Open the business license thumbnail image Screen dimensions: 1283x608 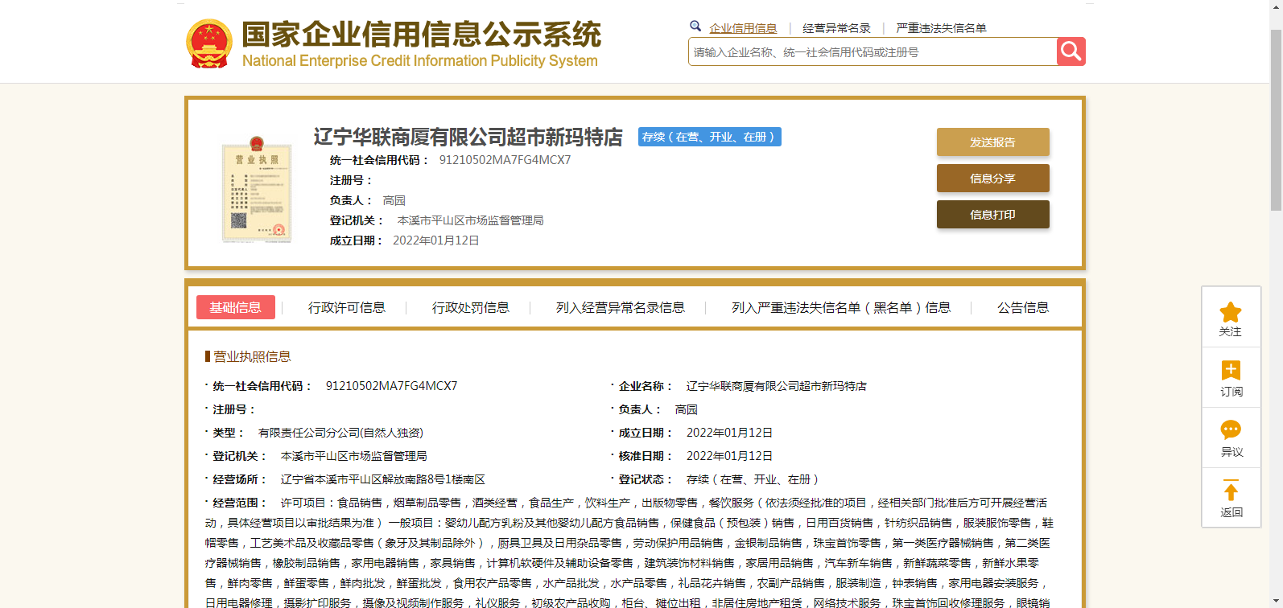257,190
